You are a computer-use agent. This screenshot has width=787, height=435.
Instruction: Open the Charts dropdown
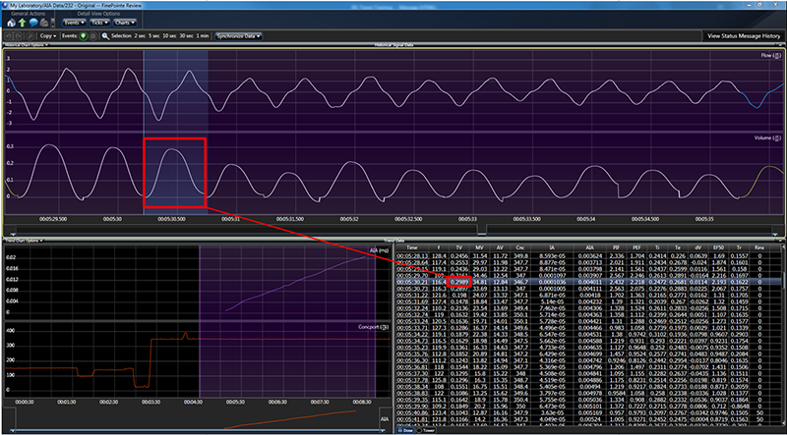[x=125, y=23]
